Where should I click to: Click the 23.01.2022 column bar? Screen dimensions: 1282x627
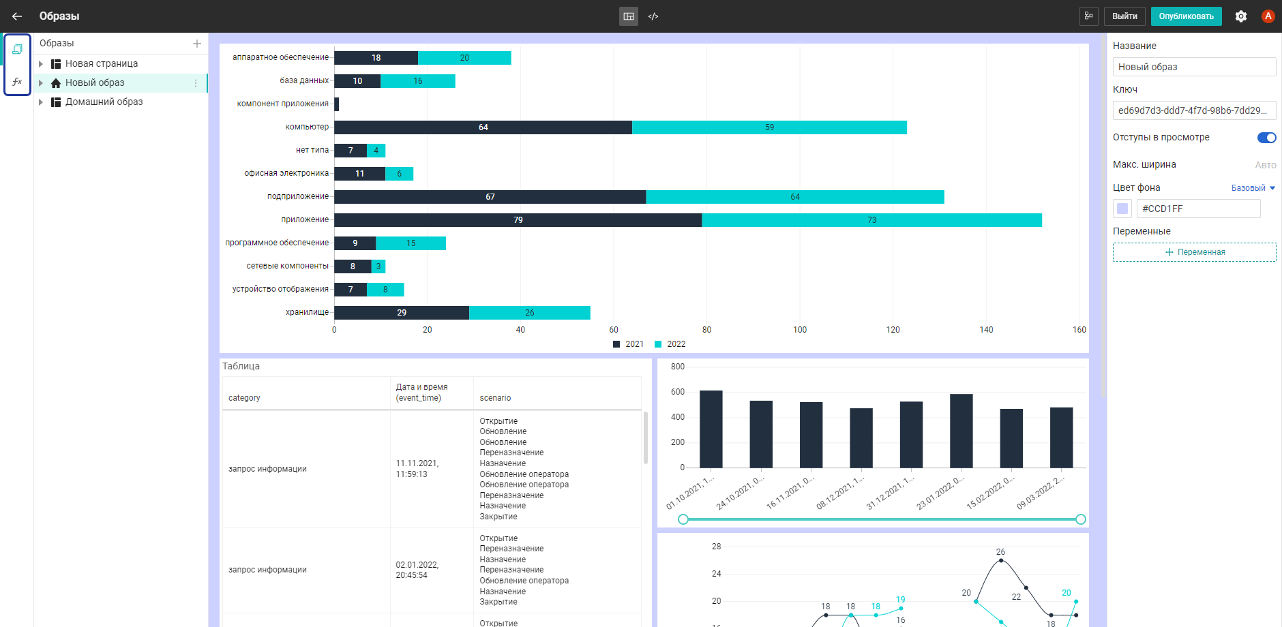click(961, 431)
